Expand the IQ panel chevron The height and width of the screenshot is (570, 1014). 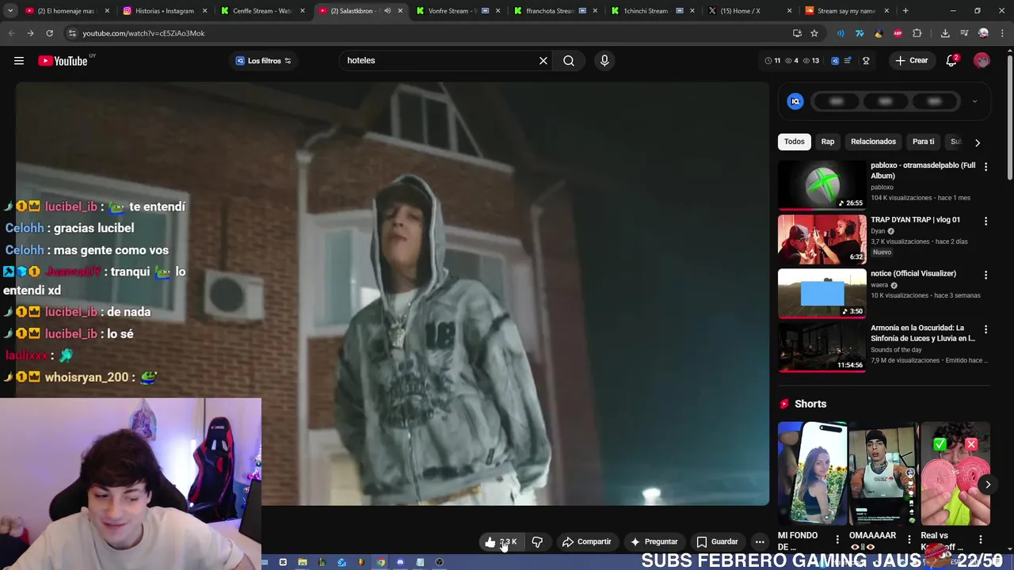pos(974,101)
